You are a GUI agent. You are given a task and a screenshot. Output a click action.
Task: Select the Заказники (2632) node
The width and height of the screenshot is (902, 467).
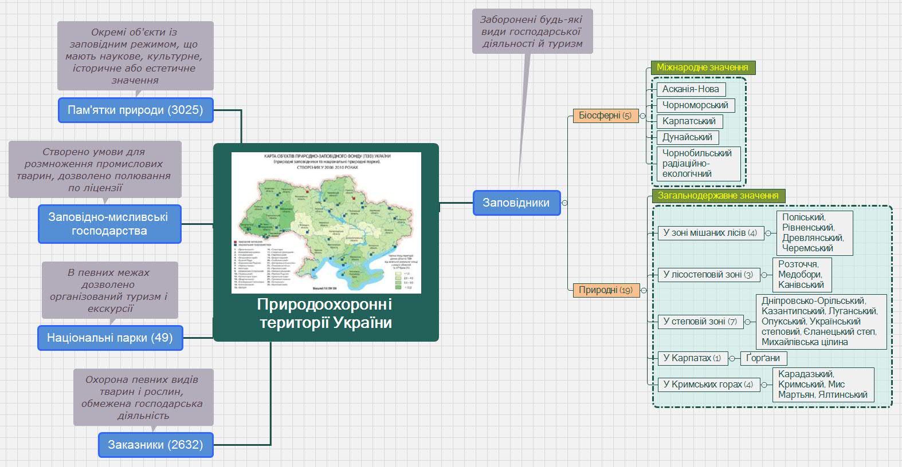point(155,445)
